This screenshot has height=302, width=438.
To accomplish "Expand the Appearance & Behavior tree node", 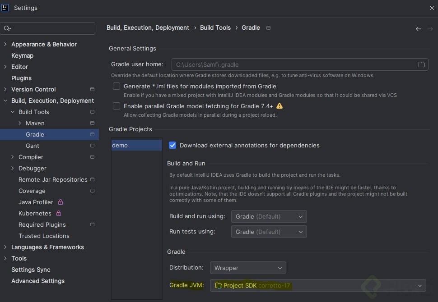I will point(5,44).
